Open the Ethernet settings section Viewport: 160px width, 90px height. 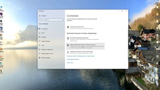click(x=42, y=37)
